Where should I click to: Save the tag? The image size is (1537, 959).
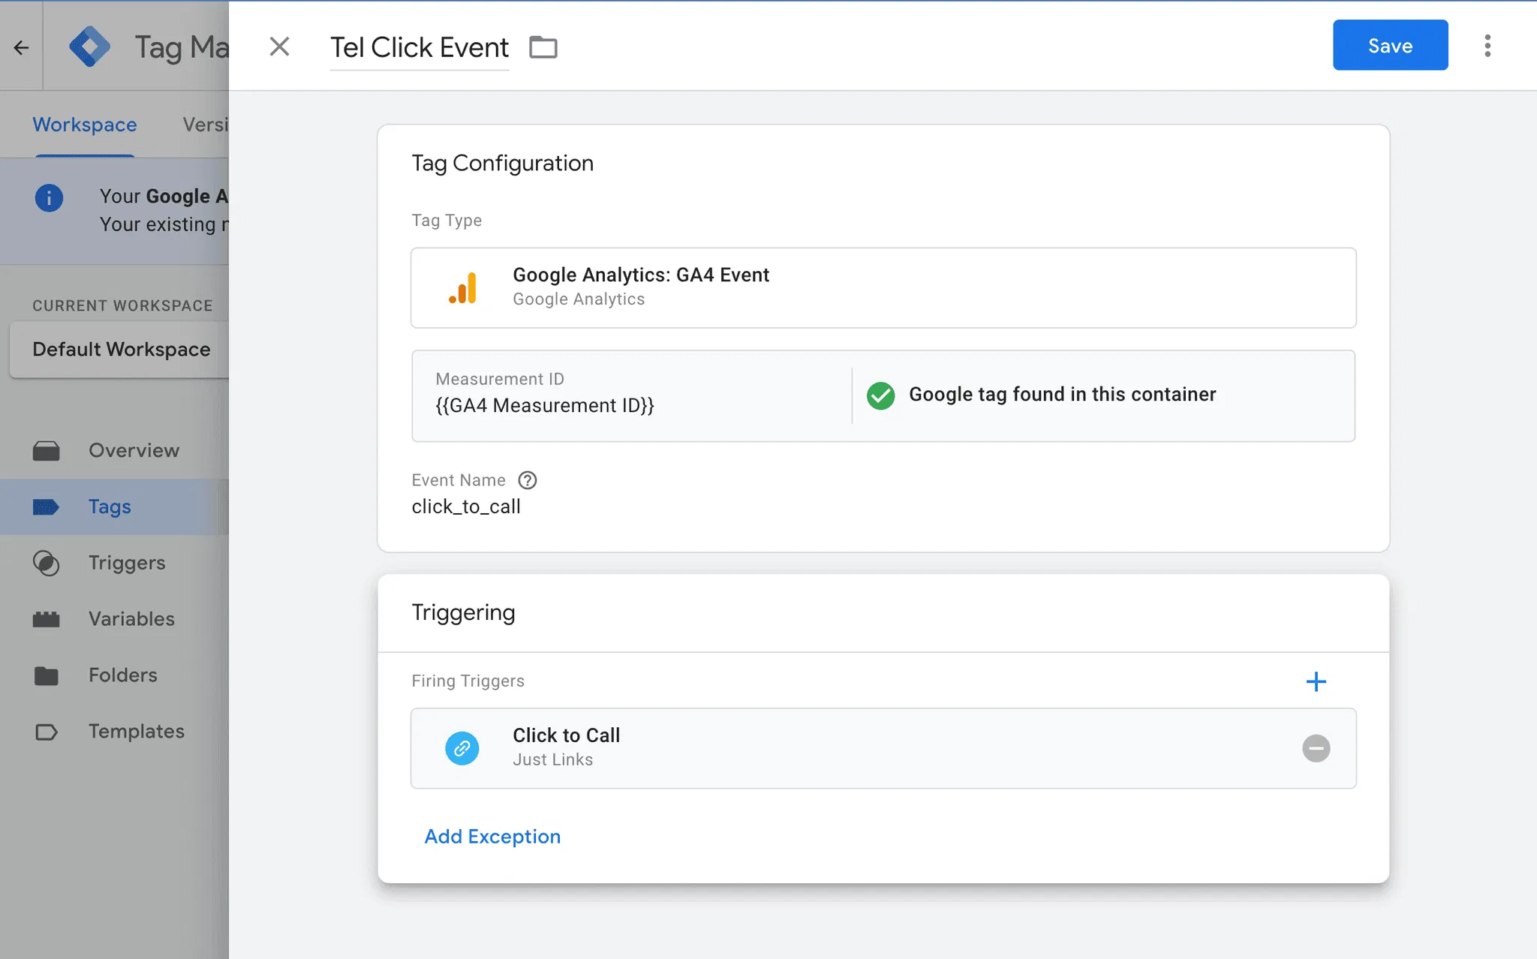pyautogui.click(x=1390, y=45)
